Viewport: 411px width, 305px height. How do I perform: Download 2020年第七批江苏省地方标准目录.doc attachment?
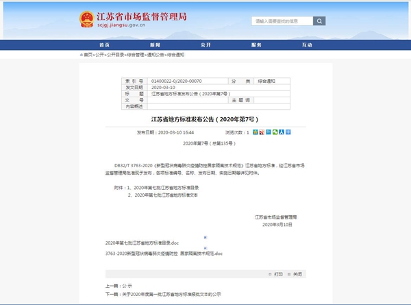click(x=142, y=243)
